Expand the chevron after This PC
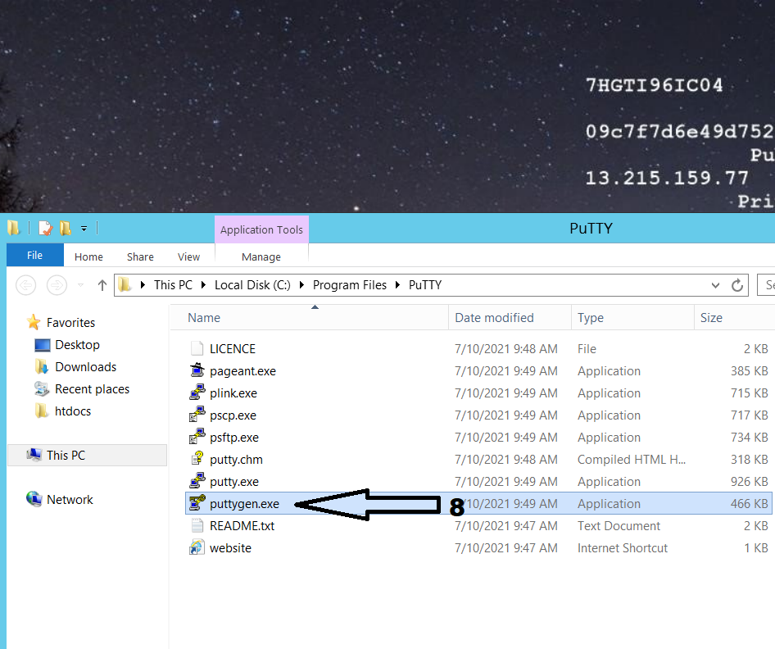Screen dimensions: 775x649 [203, 285]
